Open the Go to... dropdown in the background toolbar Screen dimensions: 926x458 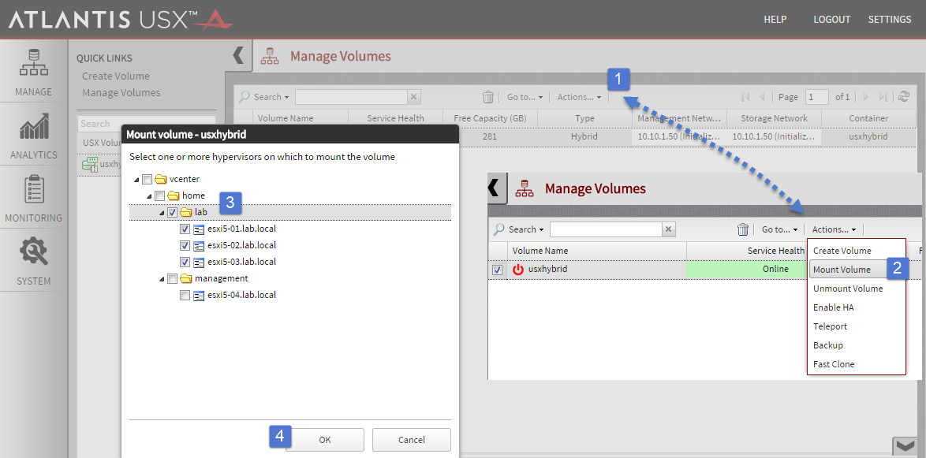[525, 97]
